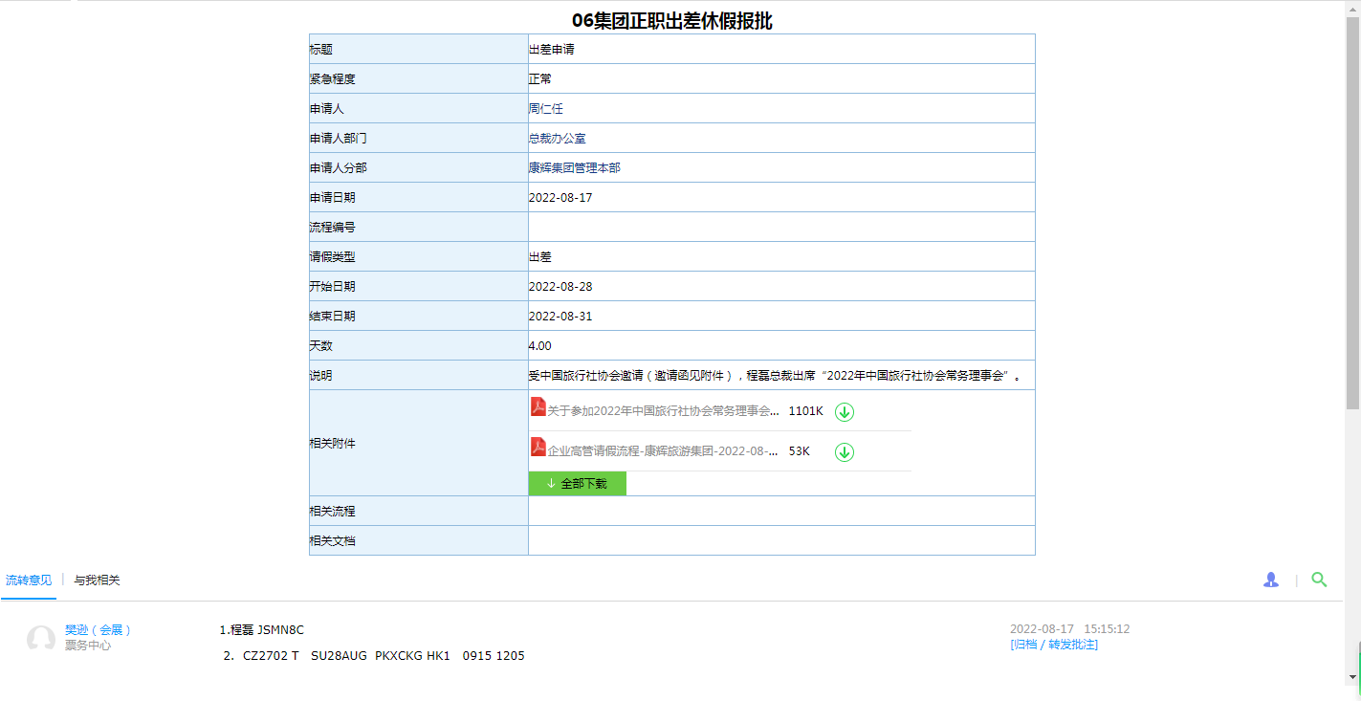Screen dimensions: 1361x701
Task: Open the 企业高管请假流程 attachment file name
Action: 663,451
